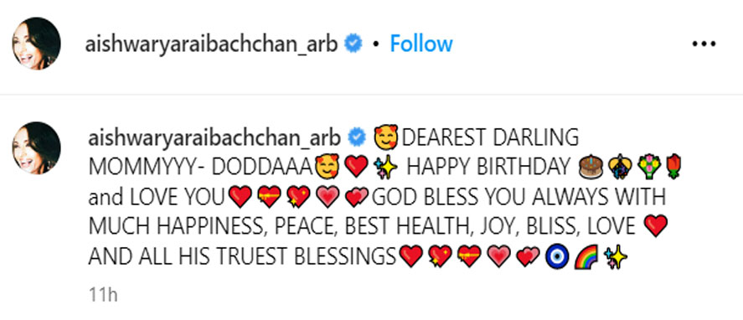Click the sparkles emoji at the caption end
This screenshot has height=320, width=743.
tap(616, 258)
